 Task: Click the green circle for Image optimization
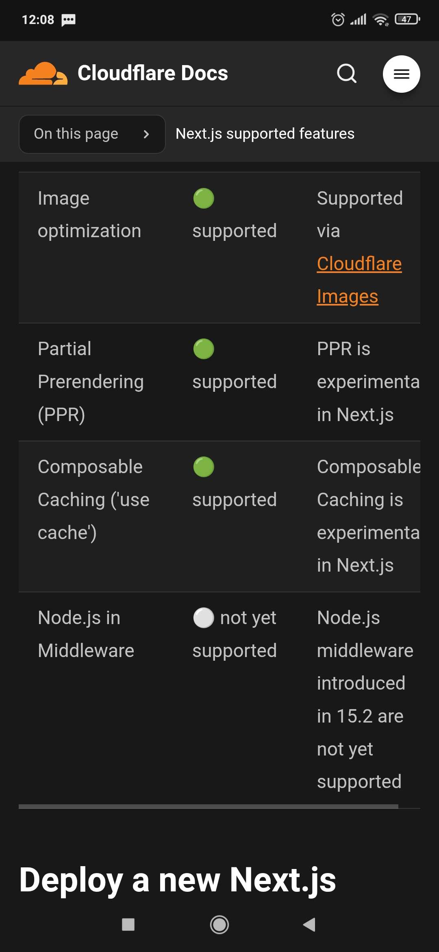tap(204, 199)
